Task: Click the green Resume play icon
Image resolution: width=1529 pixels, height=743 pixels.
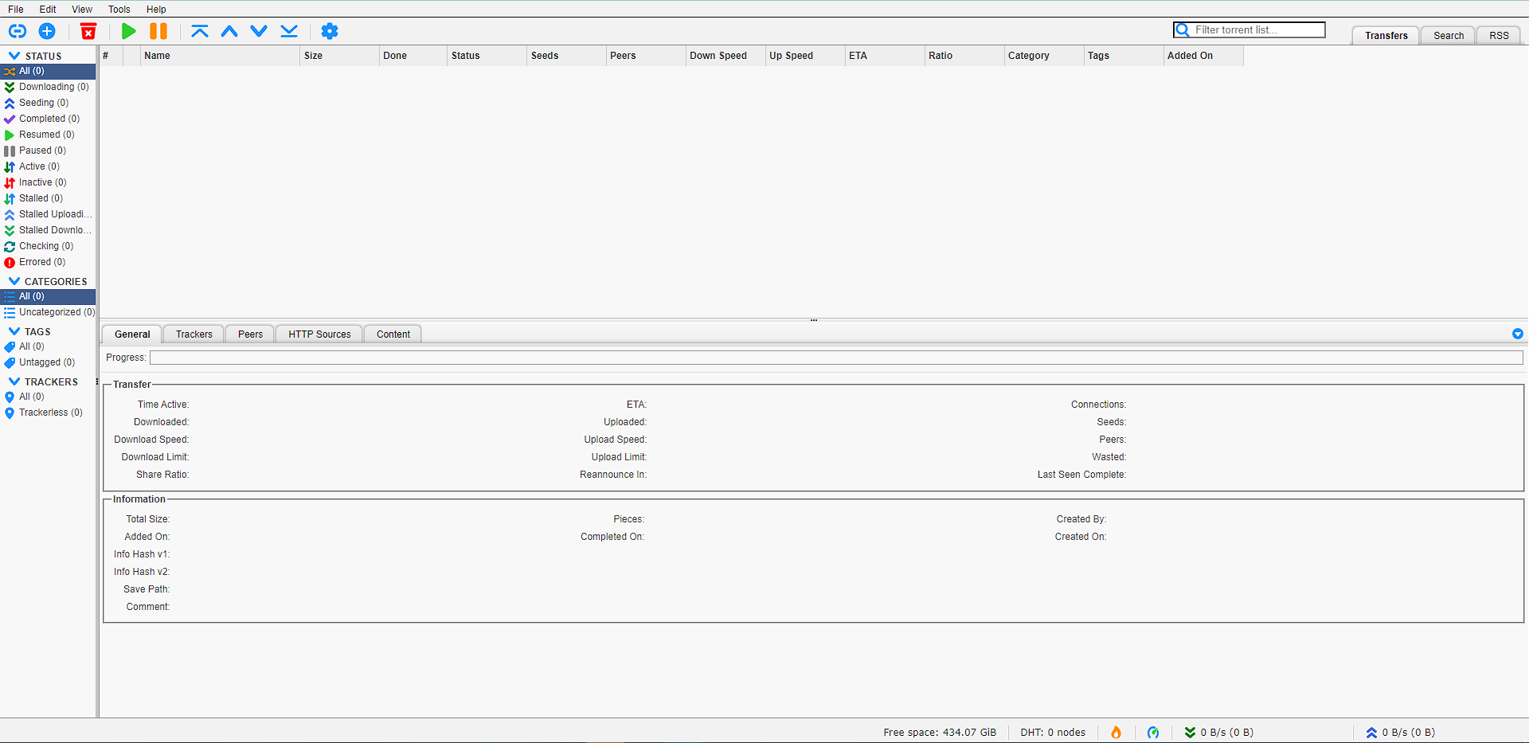Action: tap(128, 31)
